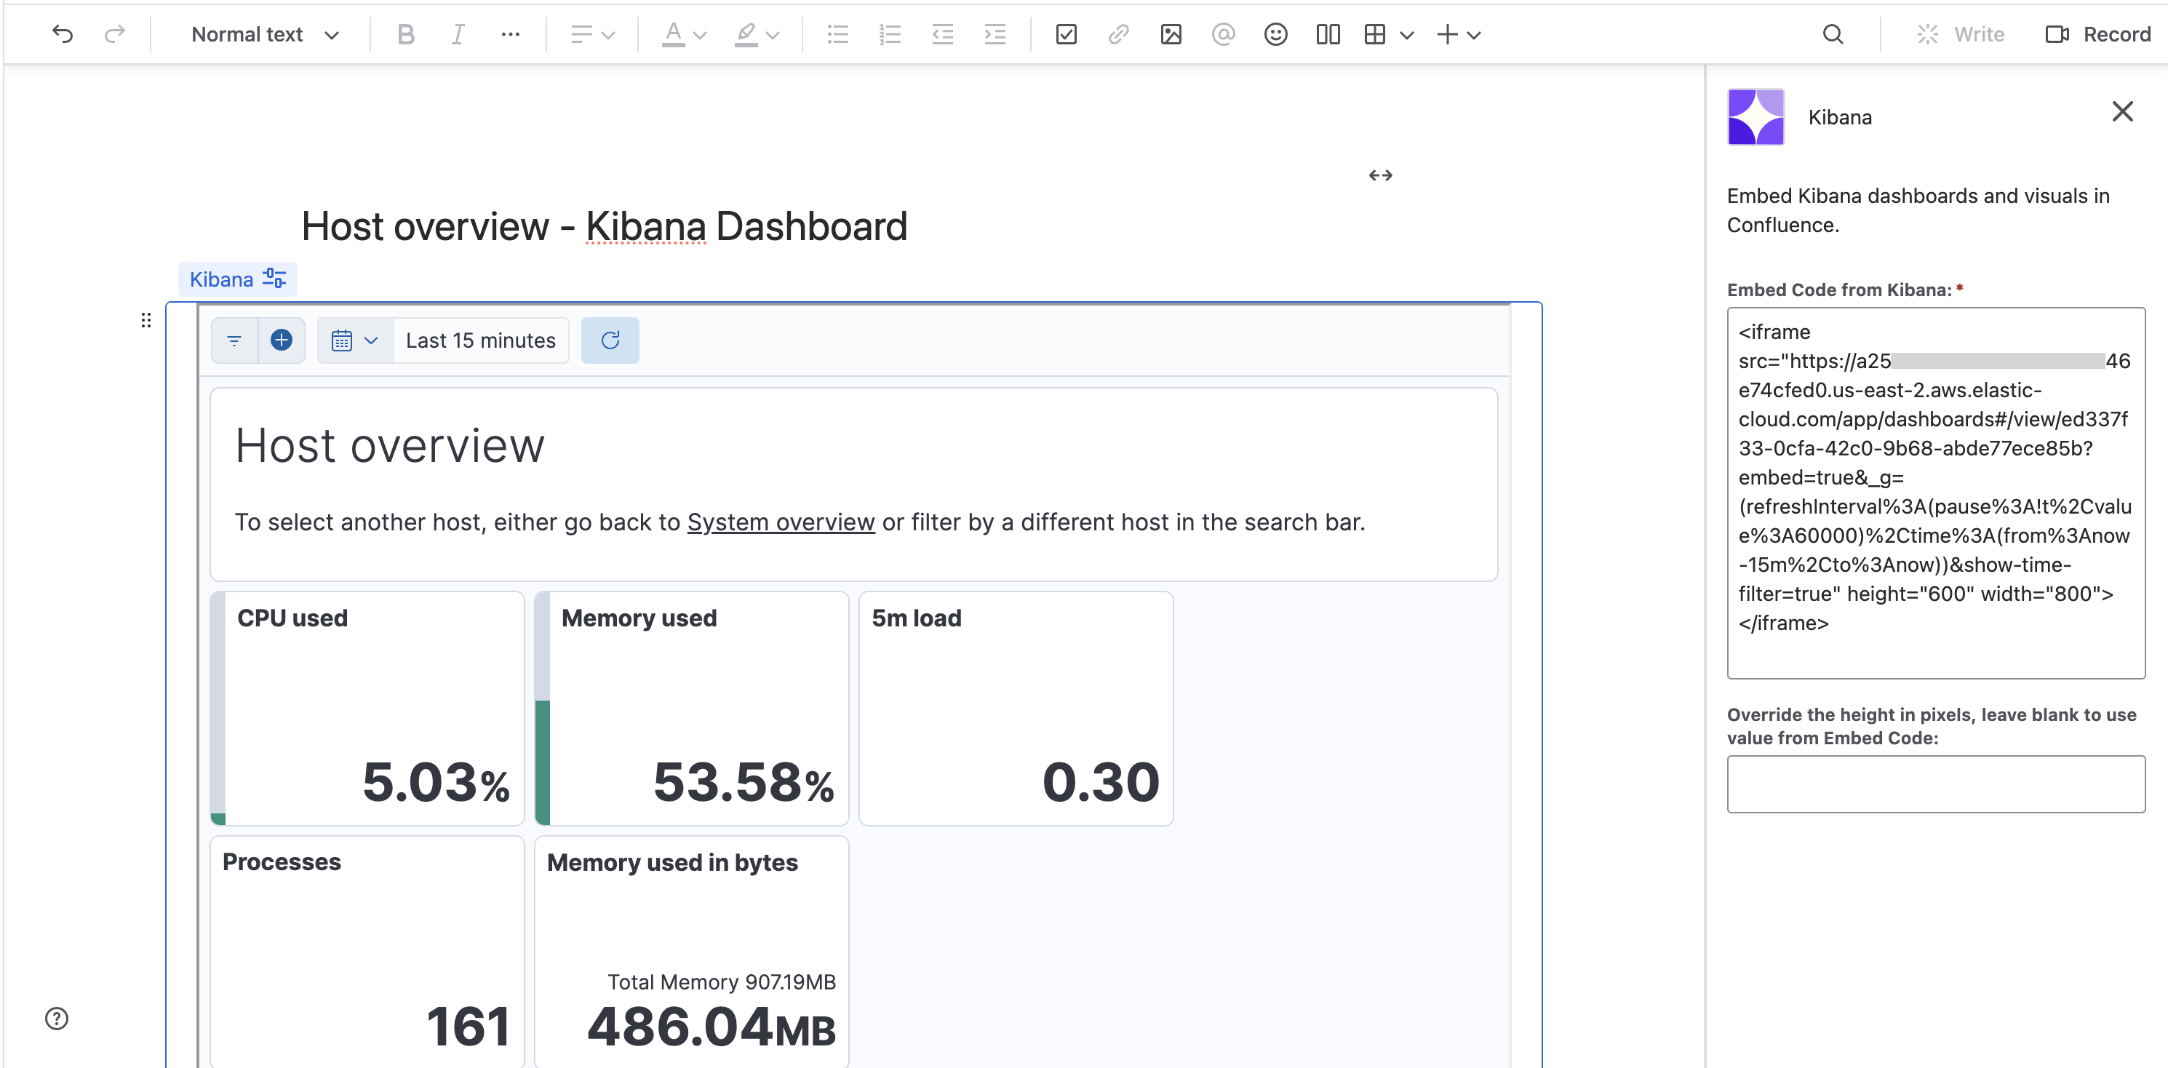Screen dimensions: 2168x1068
Task: Expand table options arrow
Action: [1407, 36]
